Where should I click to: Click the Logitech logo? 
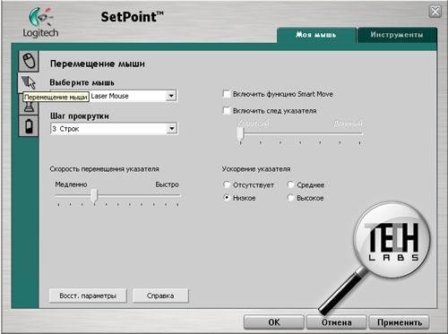pos(40,22)
